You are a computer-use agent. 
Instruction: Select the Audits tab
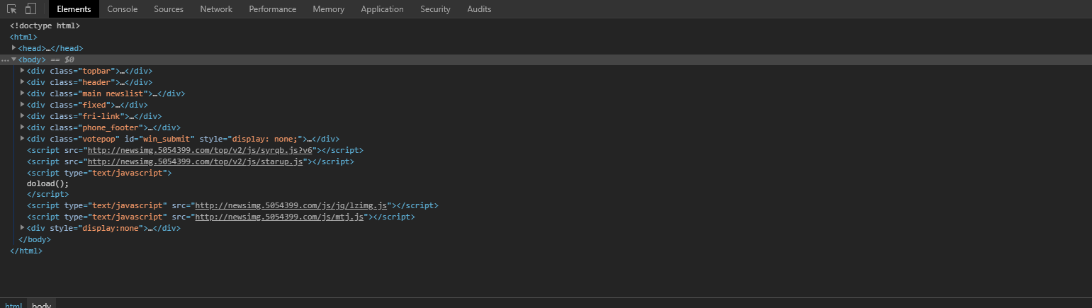[x=479, y=9]
